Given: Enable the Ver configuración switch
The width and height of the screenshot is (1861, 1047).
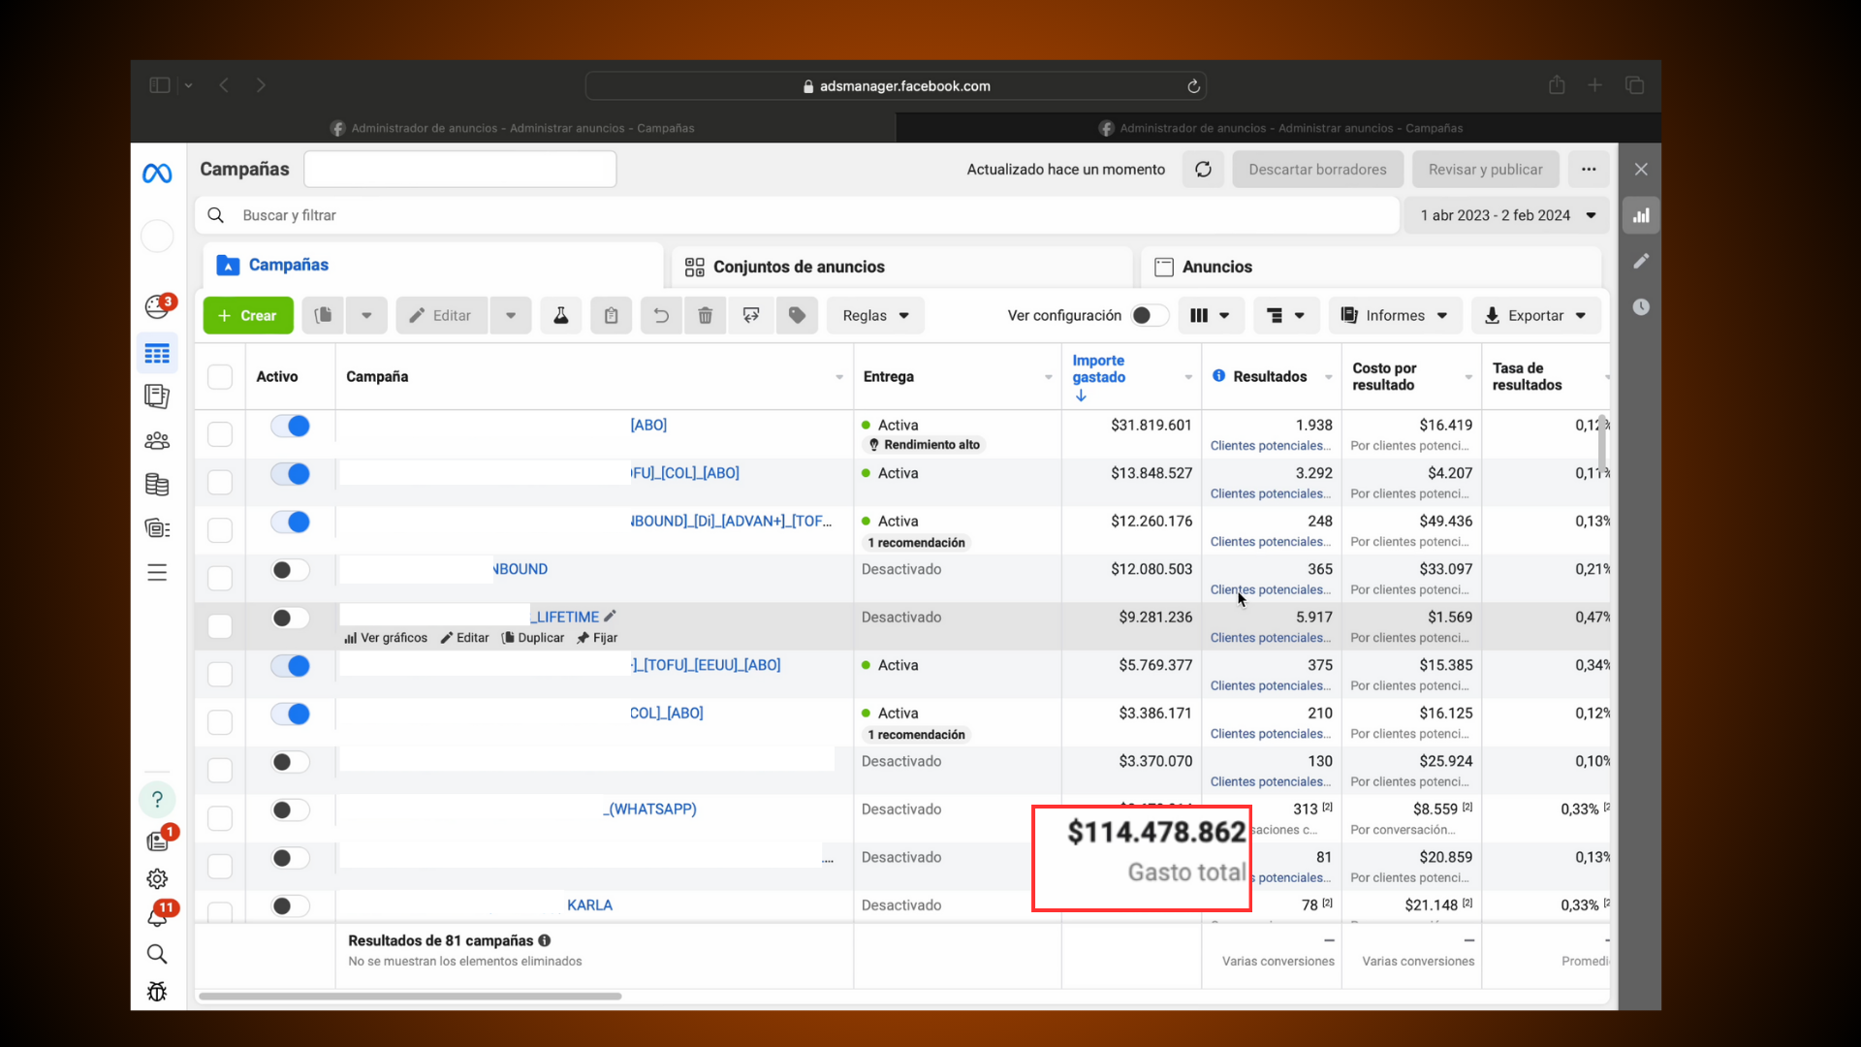Looking at the screenshot, I should click(1149, 315).
